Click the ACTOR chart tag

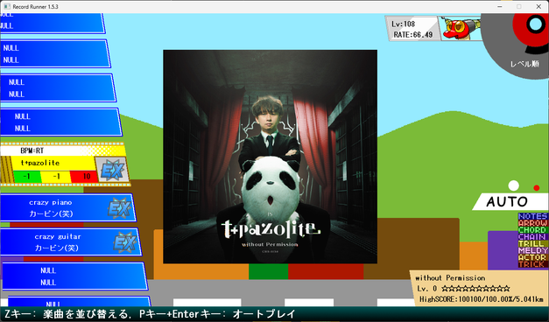point(532,257)
